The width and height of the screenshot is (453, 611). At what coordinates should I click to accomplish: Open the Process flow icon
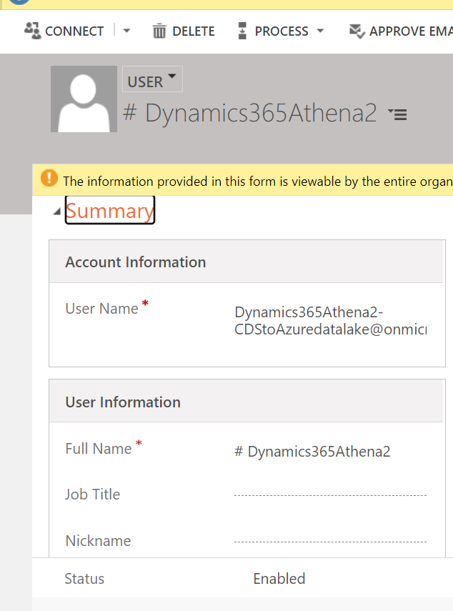point(244,31)
